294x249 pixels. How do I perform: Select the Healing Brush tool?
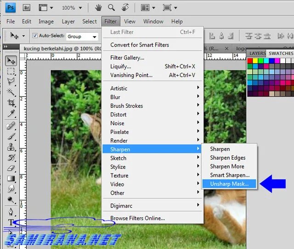(11, 126)
